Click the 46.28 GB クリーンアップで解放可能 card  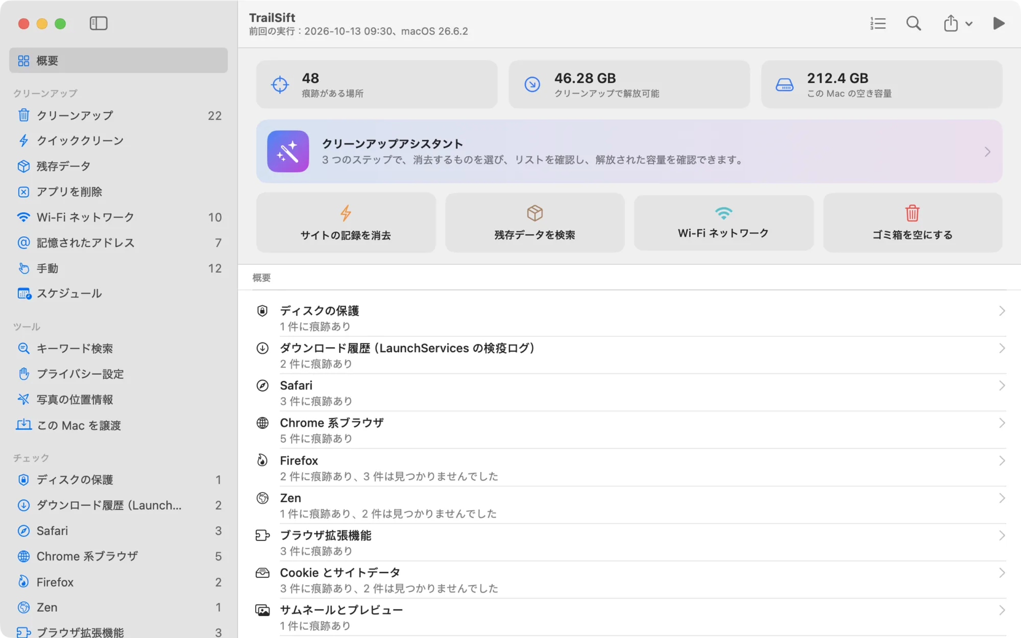(x=629, y=85)
